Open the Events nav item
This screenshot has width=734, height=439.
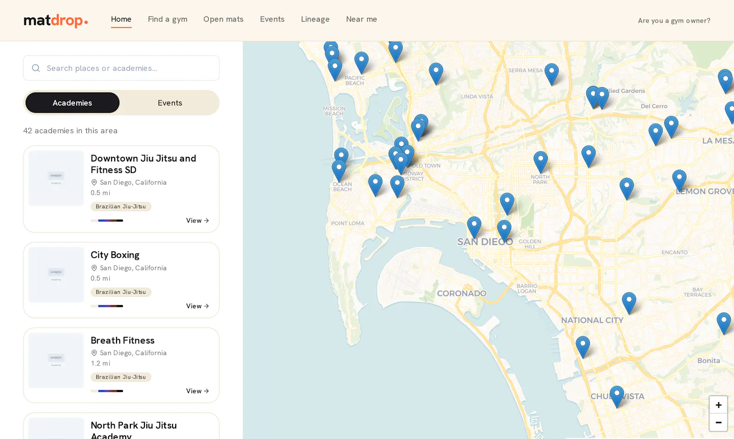pos(272,19)
